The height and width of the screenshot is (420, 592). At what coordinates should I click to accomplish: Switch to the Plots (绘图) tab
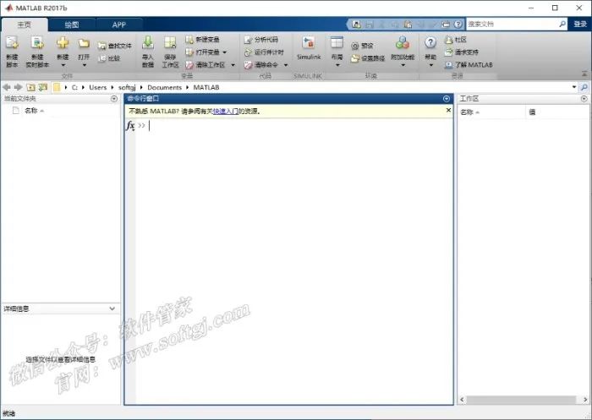[x=72, y=25]
